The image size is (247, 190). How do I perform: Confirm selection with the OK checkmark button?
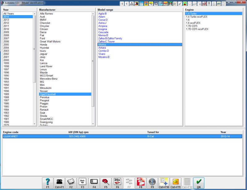(x=199, y=183)
